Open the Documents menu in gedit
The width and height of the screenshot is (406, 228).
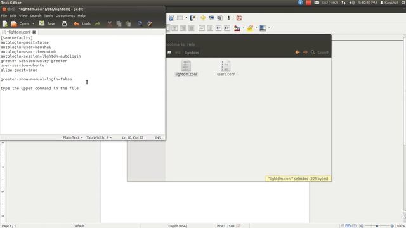point(65,16)
